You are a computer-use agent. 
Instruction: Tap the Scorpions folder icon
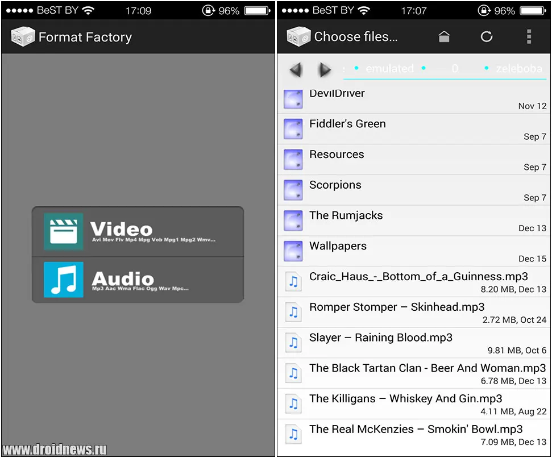(293, 190)
